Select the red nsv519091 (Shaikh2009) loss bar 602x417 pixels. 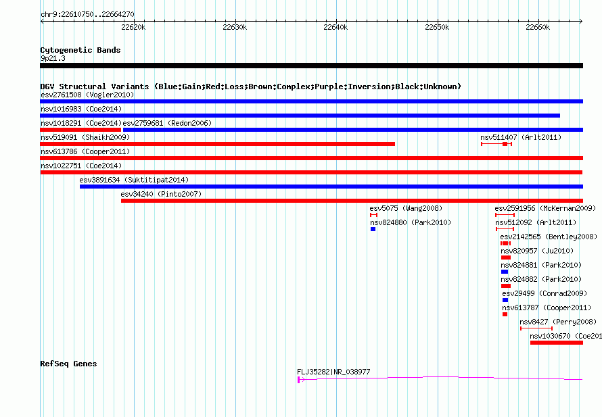click(x=217, y=144)
